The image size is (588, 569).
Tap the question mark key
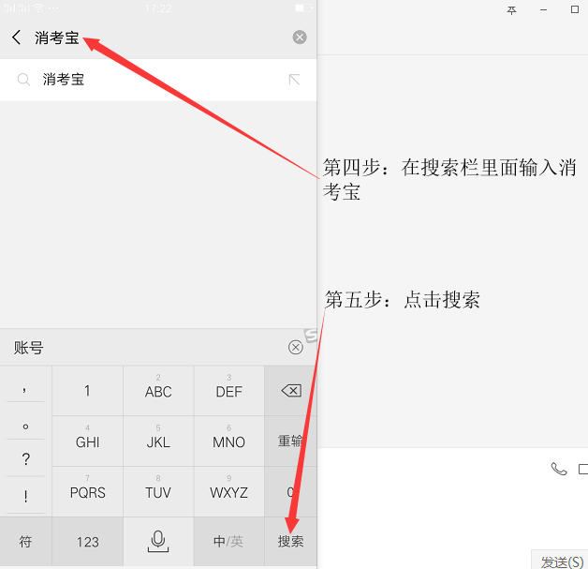[x=25, y=458]
